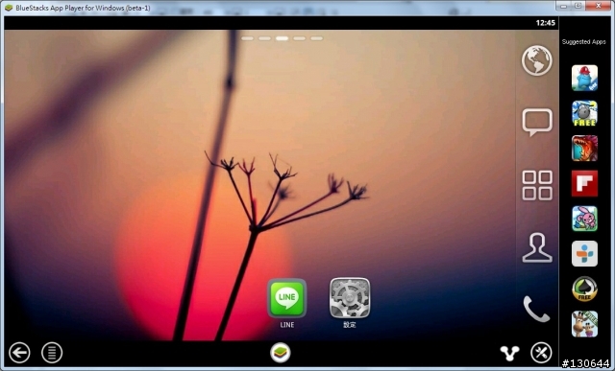Go to fifth home screen page indicator
Viewport: 615px width, 371px height.
(x=317, y=38)
